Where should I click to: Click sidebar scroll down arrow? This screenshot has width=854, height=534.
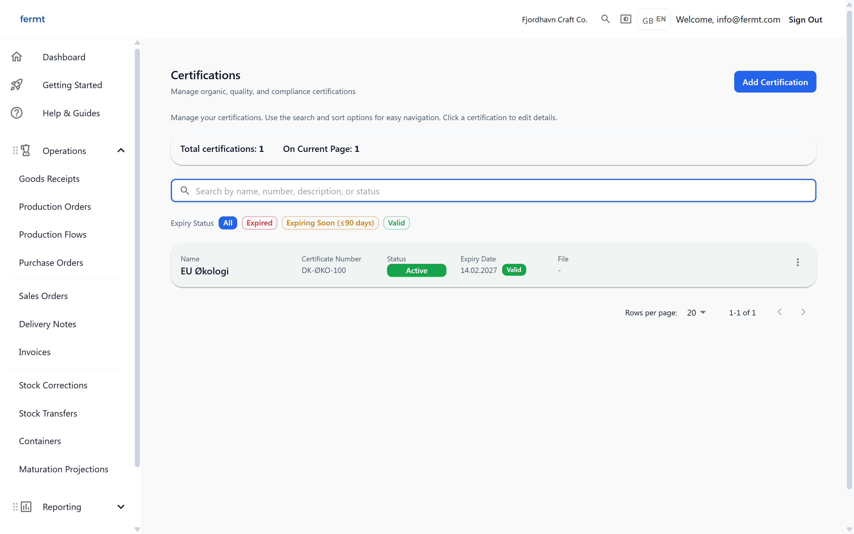point(137,530)
